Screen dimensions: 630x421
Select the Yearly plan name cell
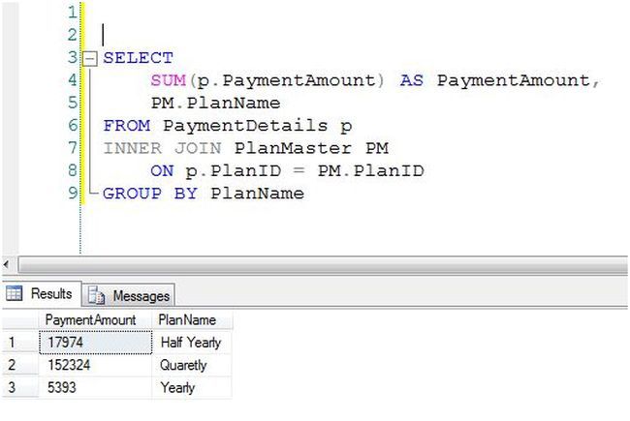point(192,388)
